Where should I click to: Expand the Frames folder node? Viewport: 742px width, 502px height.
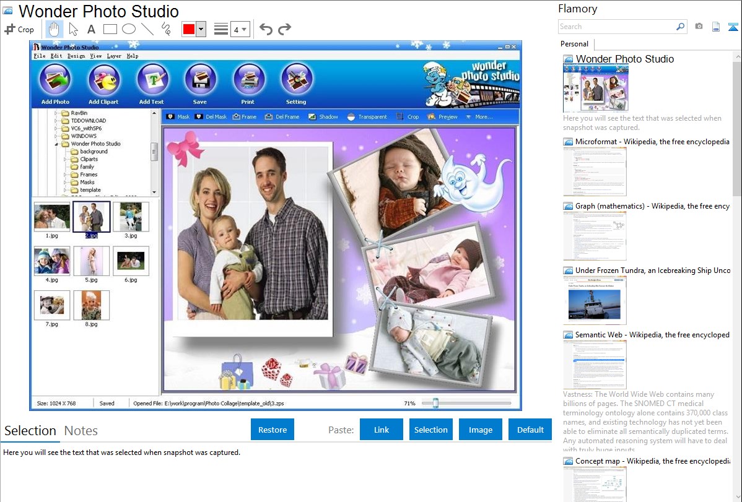[x=65, y=175]
